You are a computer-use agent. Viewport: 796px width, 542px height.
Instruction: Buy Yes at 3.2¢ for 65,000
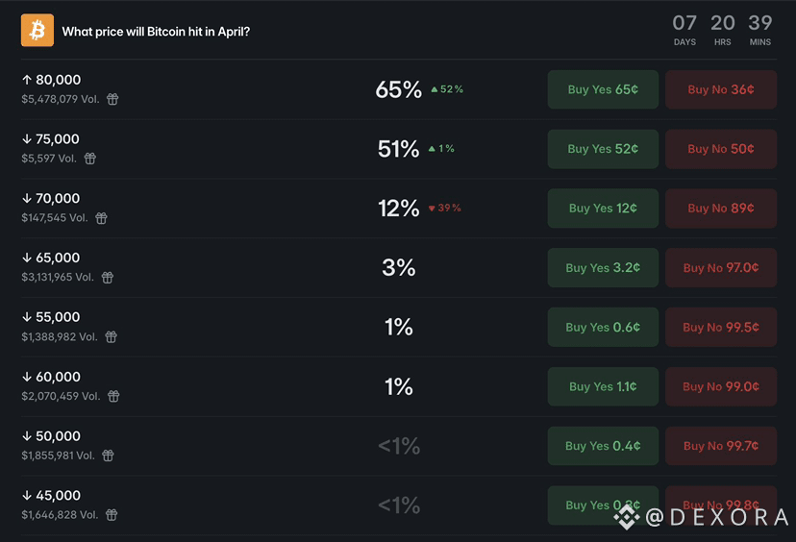[603, 267]
